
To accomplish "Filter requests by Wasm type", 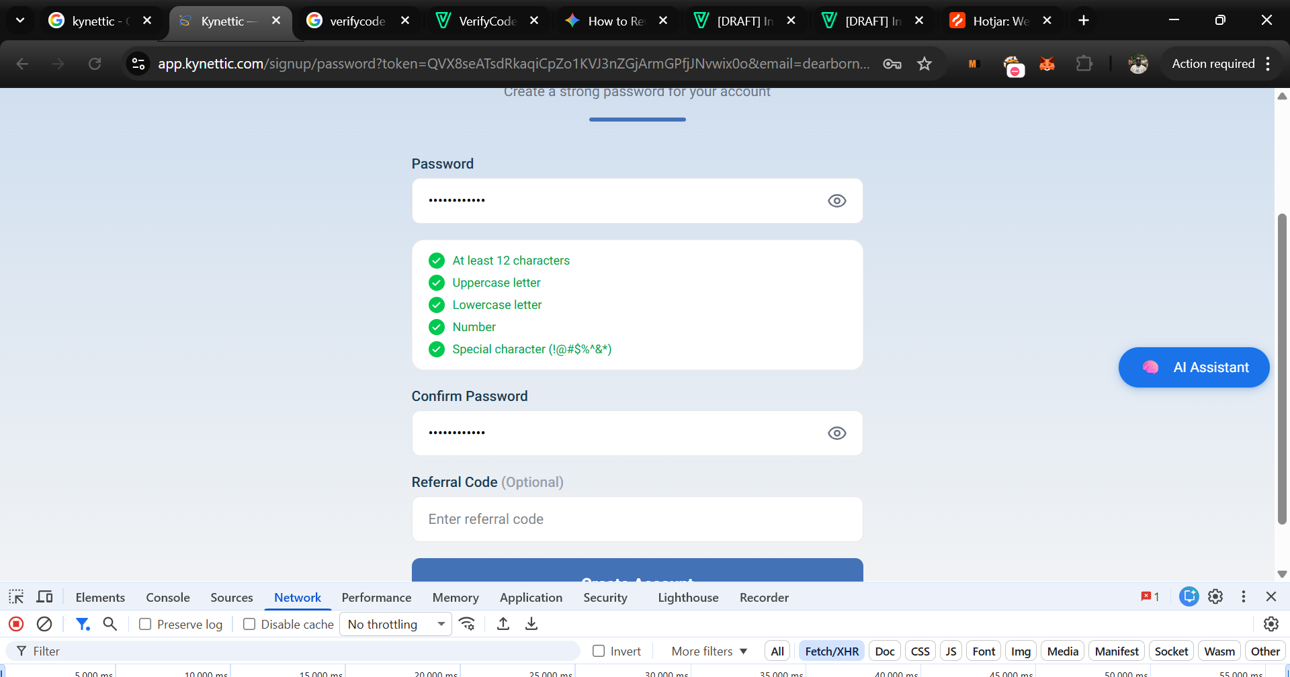I will click(x=1219, y=651).
